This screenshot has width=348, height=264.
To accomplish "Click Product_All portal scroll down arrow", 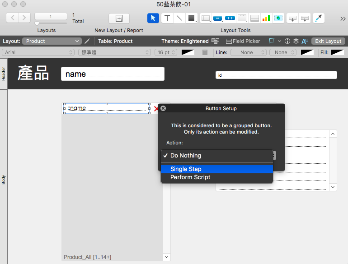I will [x=166, y=257].
